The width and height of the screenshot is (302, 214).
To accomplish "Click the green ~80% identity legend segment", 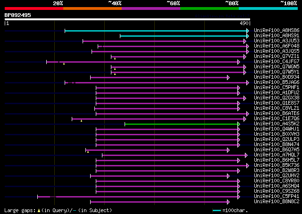I will [x=210, y=8].
